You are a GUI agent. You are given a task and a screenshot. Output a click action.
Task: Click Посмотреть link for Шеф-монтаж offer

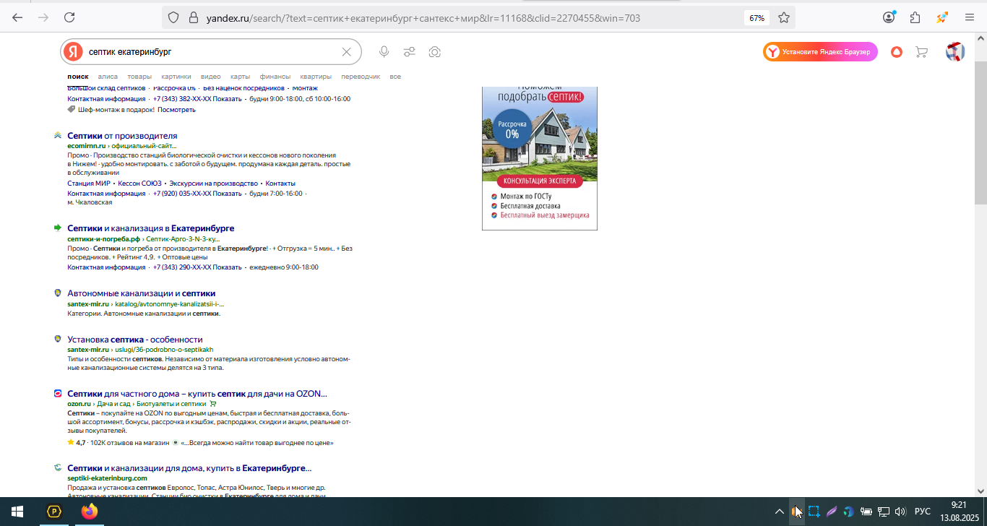pos(176,110)
